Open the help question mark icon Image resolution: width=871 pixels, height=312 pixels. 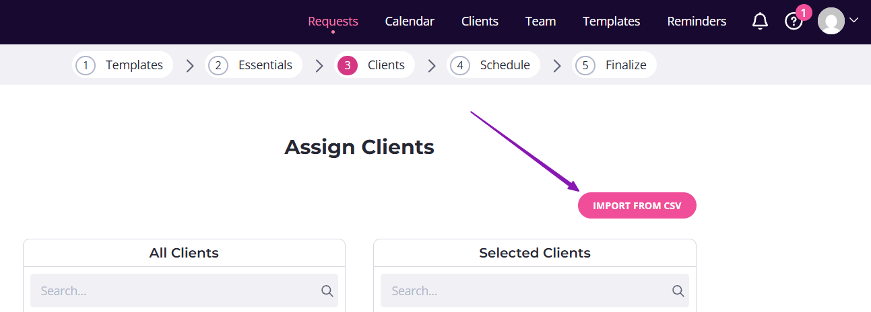click(794, 22)
